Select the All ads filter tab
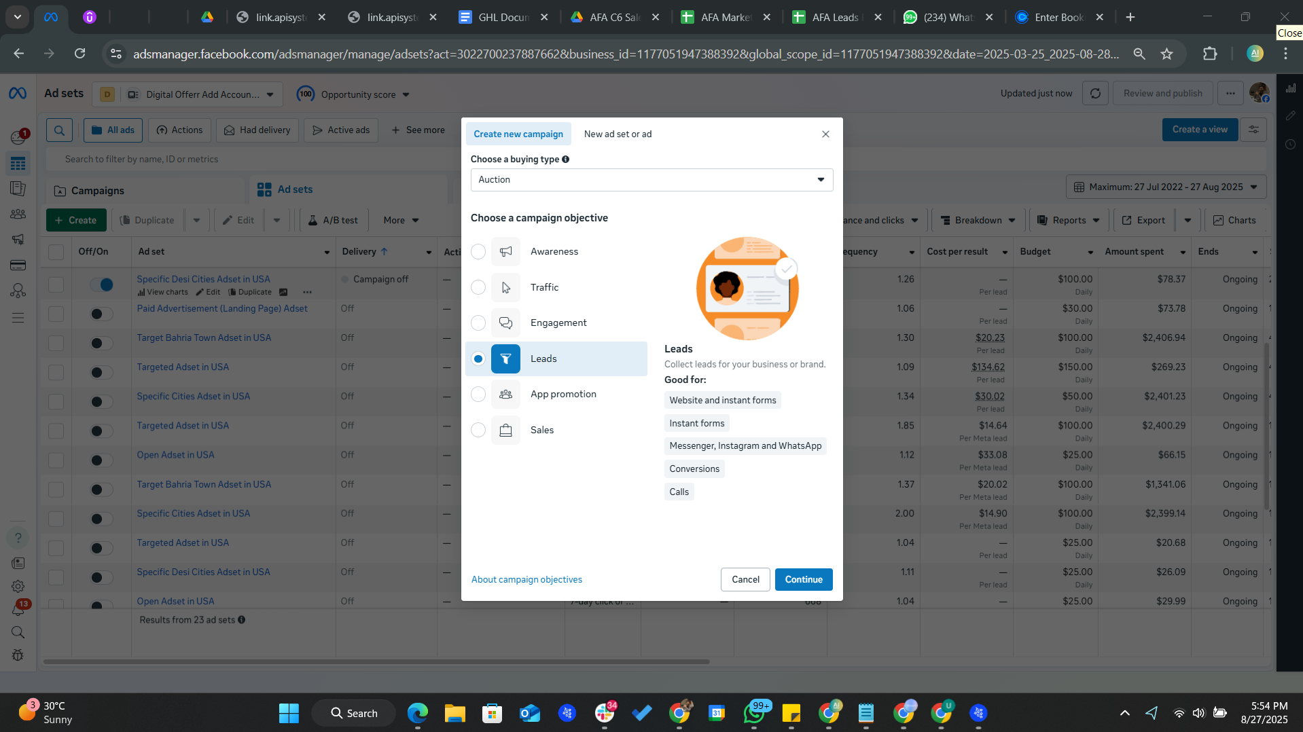 pos(113,130)
